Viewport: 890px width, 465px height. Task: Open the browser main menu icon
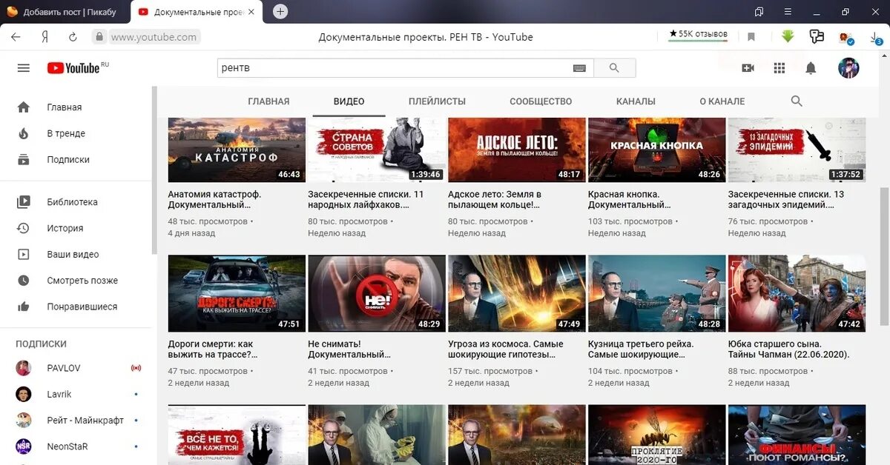[787, 11]
